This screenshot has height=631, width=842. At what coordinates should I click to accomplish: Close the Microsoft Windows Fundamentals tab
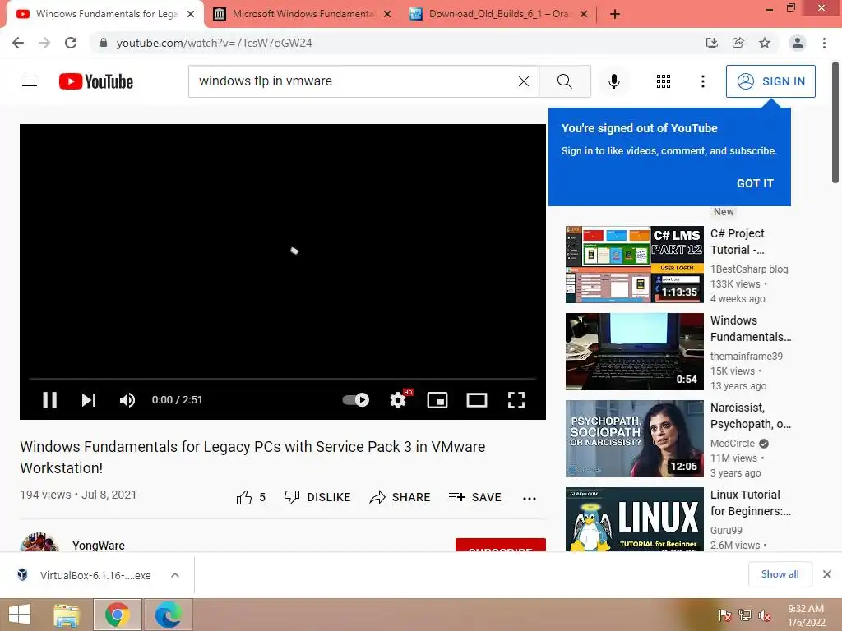pyautogui.click(x=387, y=15)
